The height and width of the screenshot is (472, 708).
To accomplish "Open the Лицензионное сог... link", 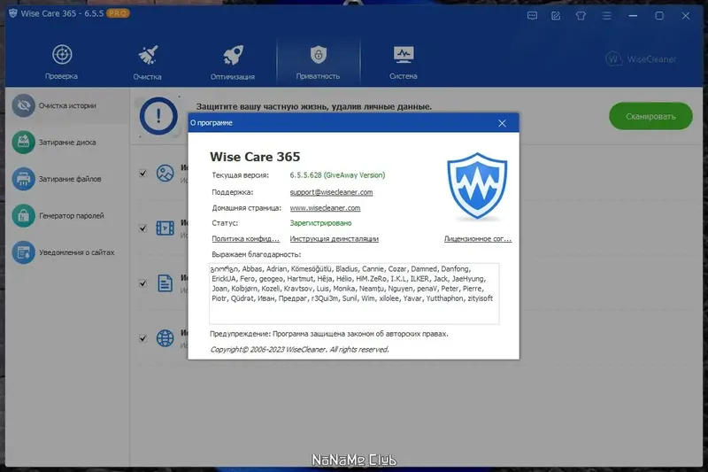I will (478, 238).
